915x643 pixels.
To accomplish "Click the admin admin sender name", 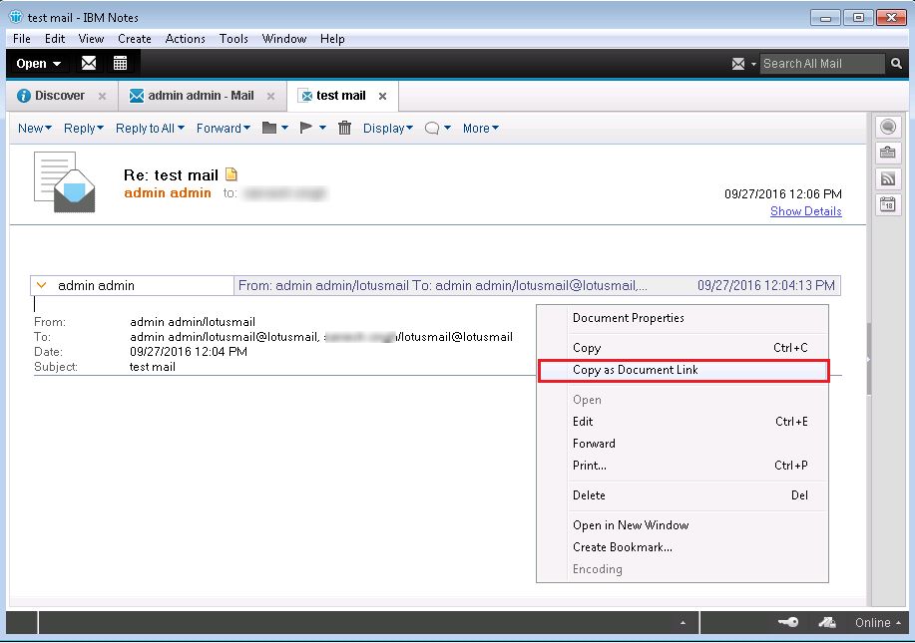I will point(168,193).
